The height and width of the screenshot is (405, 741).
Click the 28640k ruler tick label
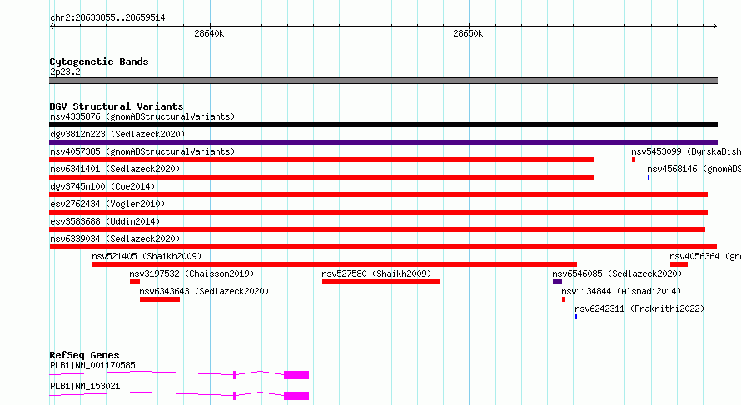point(209,33)
